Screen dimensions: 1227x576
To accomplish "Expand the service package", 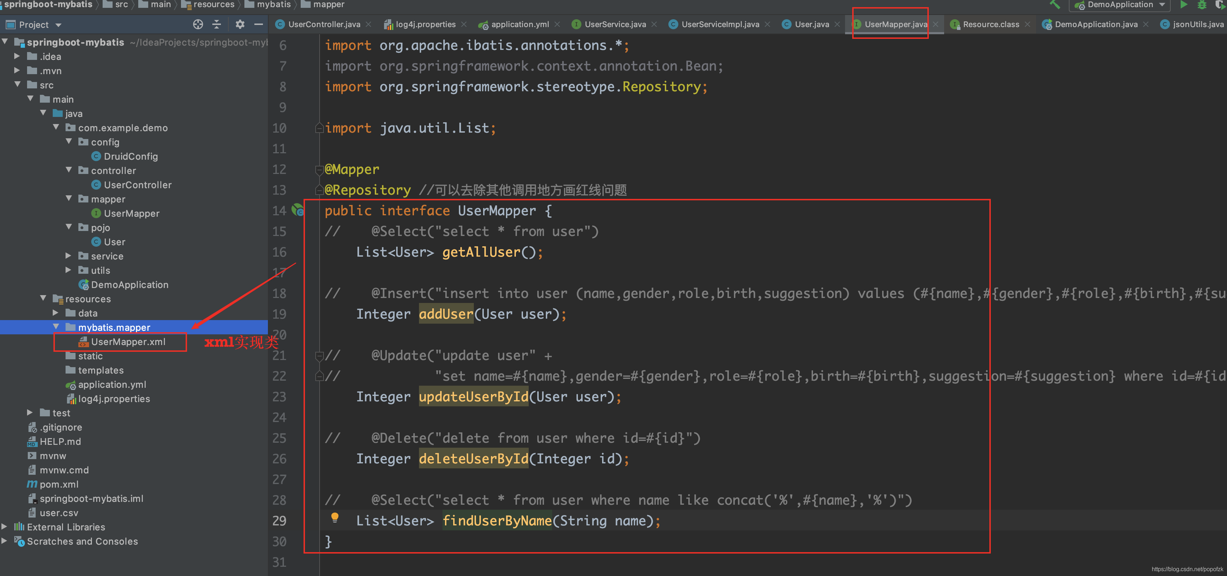I will (68, 256).
